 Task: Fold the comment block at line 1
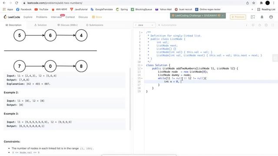click(x=142, y=32)
